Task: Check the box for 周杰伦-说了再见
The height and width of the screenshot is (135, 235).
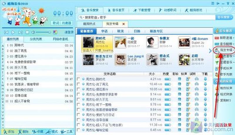Action: click(78, 84)
